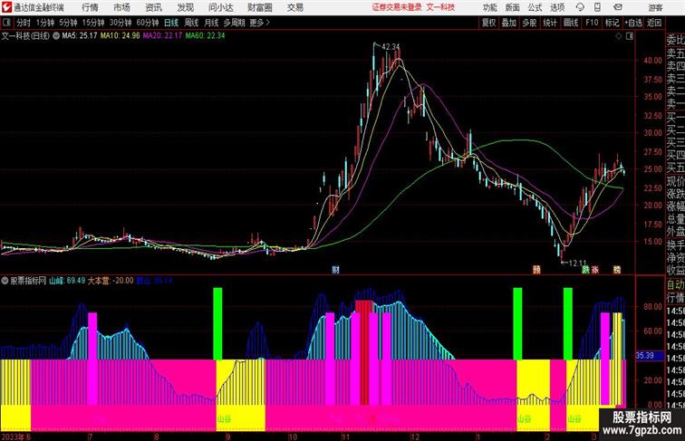685x441 pixels.
Task: Toggle the left panel layout icon
Action: (x=6, y=23)
